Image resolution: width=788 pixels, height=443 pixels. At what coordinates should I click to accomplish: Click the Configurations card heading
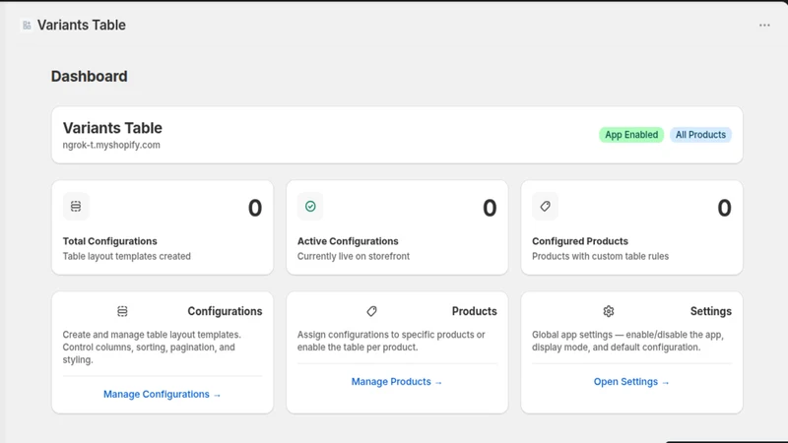(x=225, y=311)
